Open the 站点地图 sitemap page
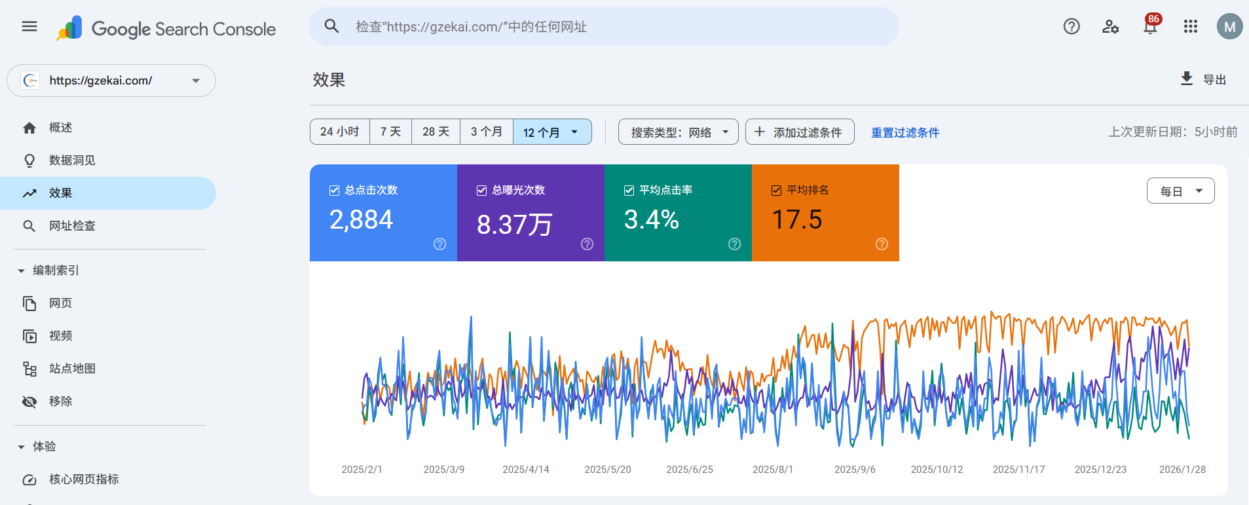The width and height of the screenshot is (1249, 505). coord(72,369)
